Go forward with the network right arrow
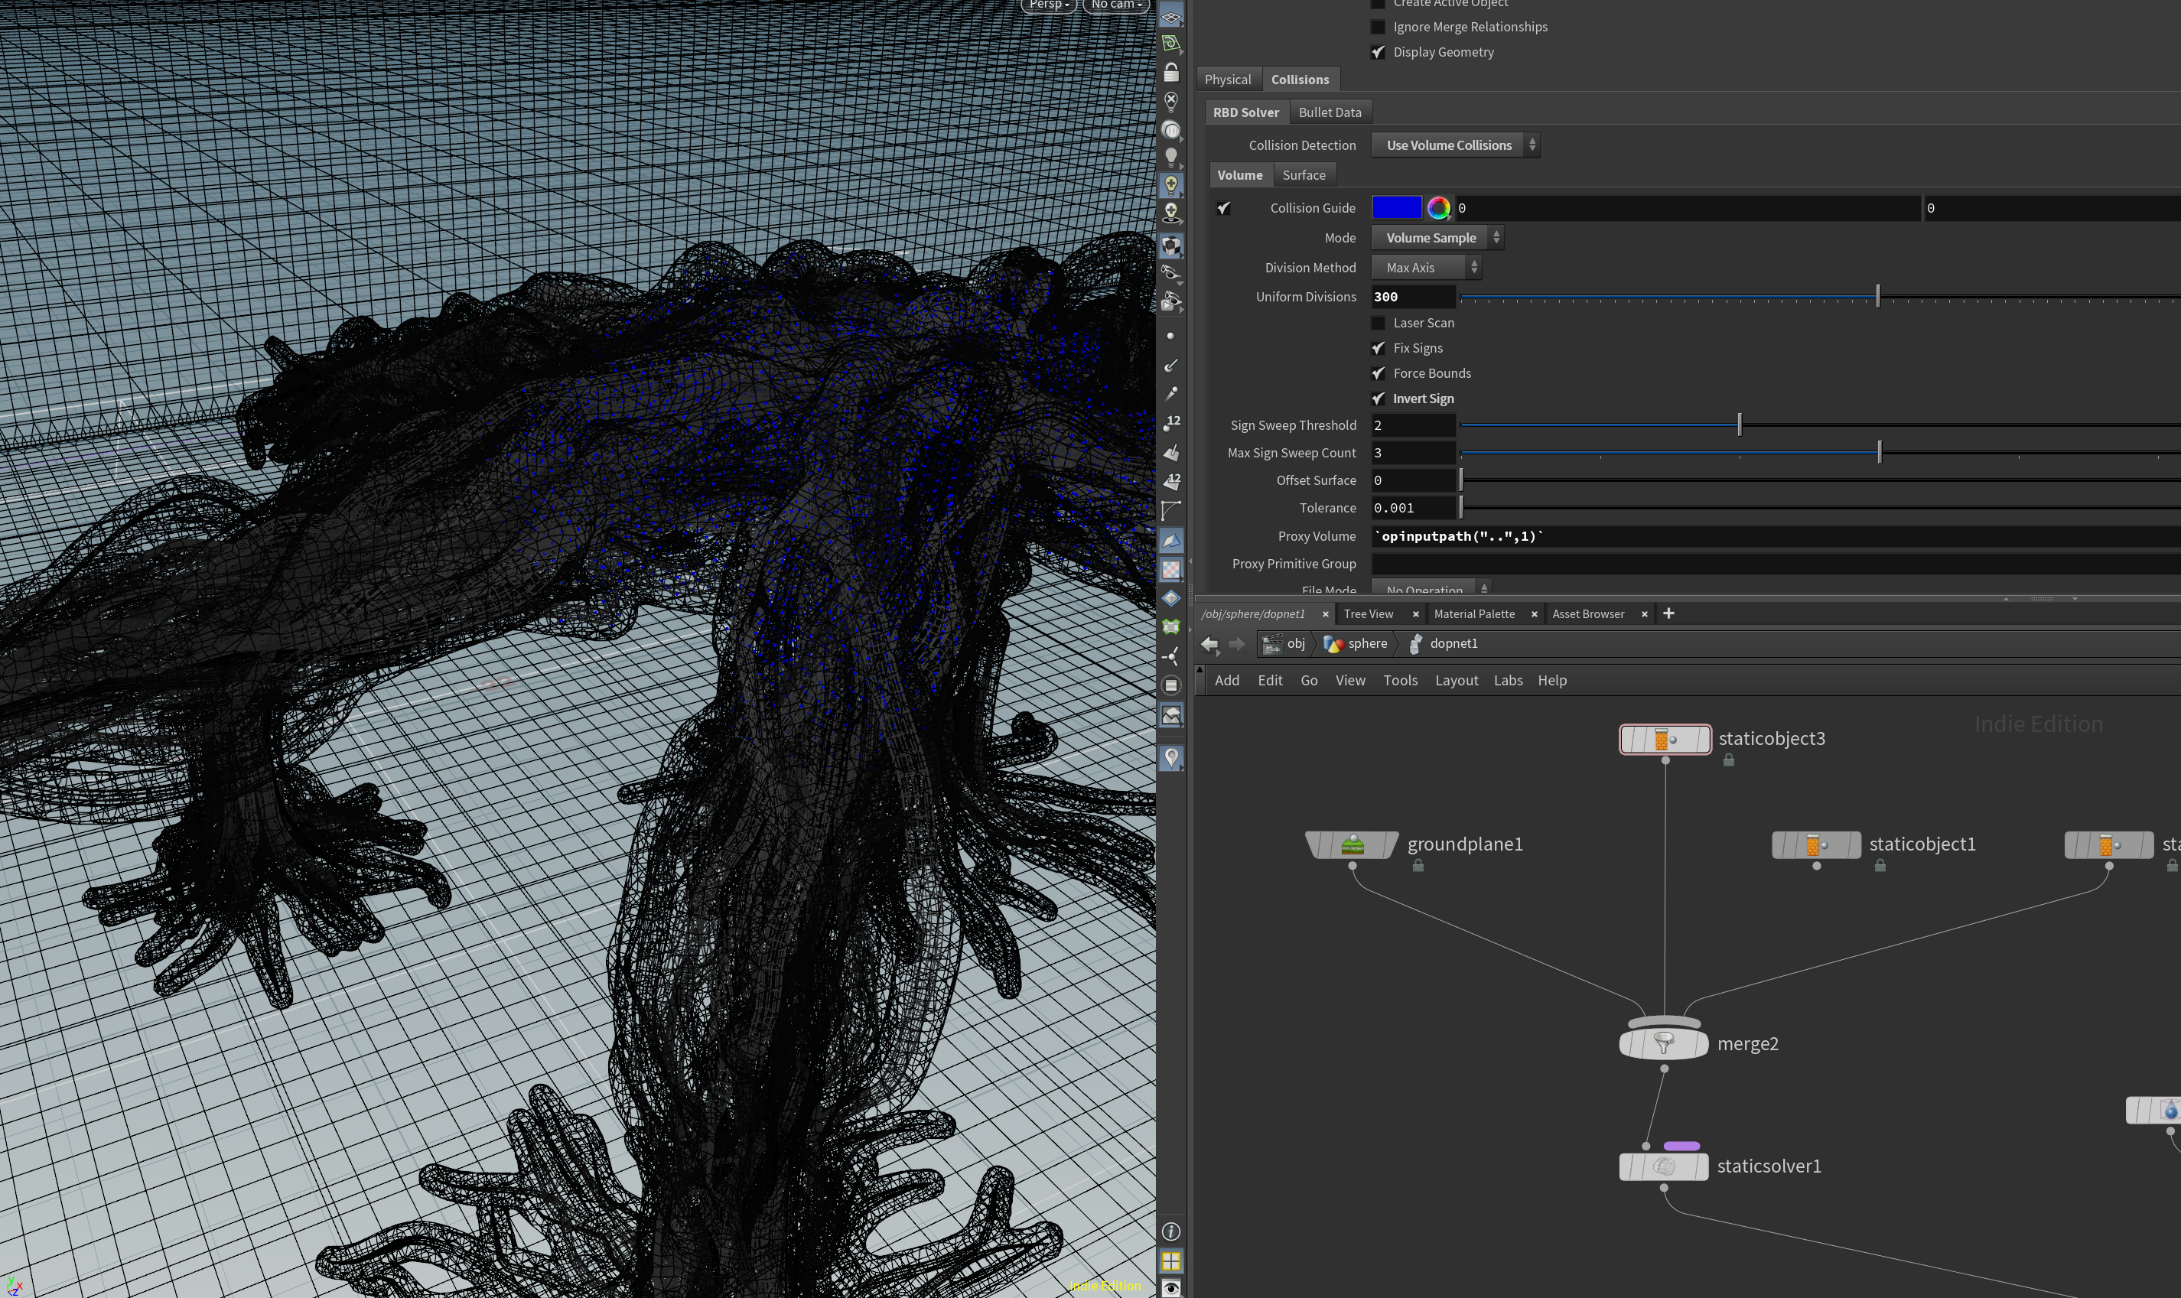The width and height of the screenshot is (2181, 1298). click(1237, 644)
